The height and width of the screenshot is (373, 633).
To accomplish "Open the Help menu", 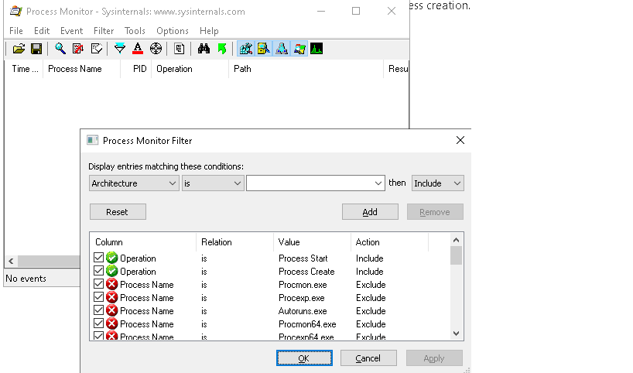I will 209,31.
